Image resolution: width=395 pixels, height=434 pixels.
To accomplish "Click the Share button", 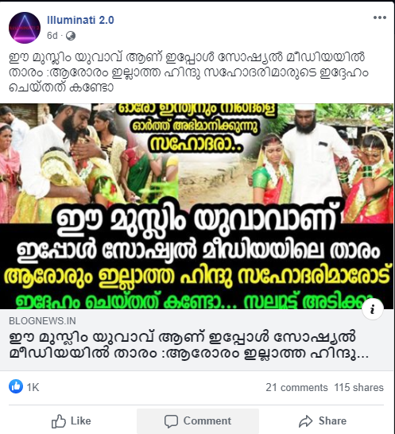I will [323, 421].
